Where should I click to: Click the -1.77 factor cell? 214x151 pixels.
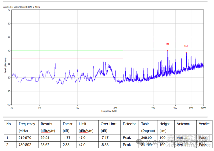[x=67, y=138]
